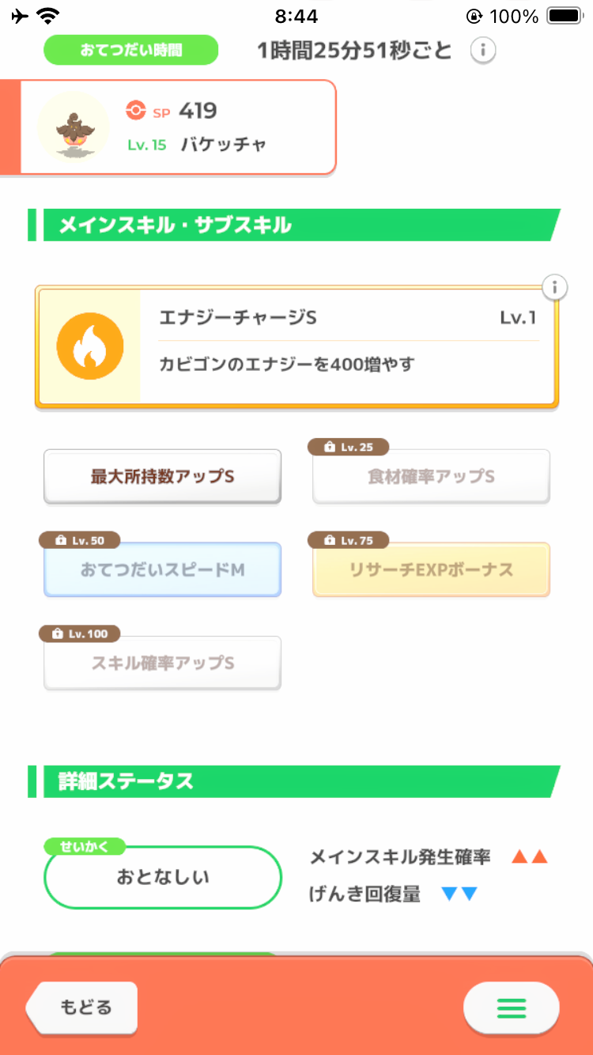
Task: Select the リサーチEXPボーナス sub skill
Action: [431, 570]
